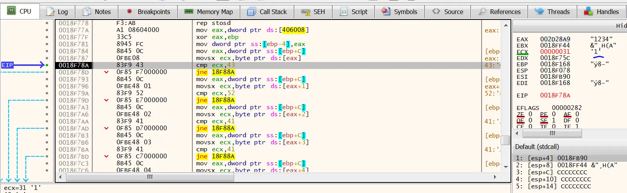Select the ECX value 00000031

(x=555, y=52)
